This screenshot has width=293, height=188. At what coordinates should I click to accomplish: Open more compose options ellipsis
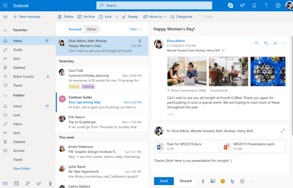pyautogui.click(x=252, y=181)
